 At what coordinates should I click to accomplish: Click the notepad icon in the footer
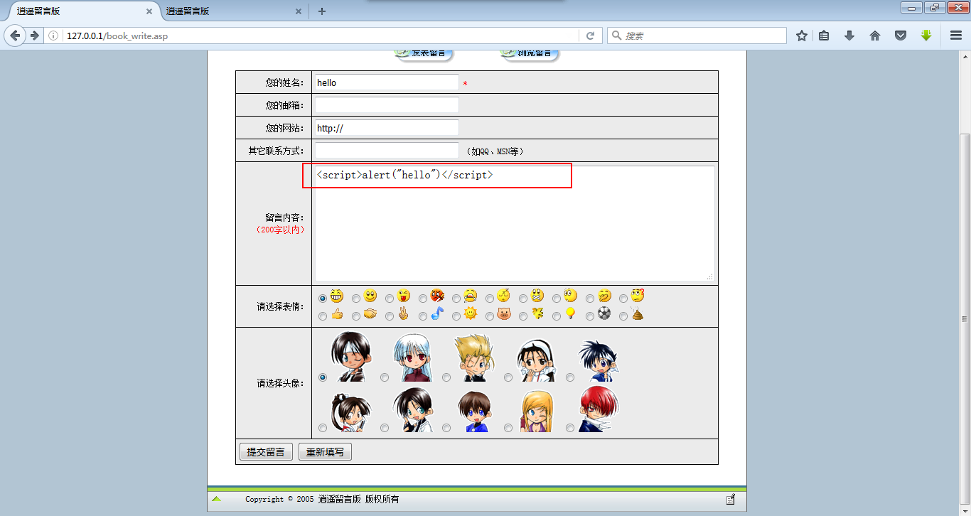coord(730,500)
